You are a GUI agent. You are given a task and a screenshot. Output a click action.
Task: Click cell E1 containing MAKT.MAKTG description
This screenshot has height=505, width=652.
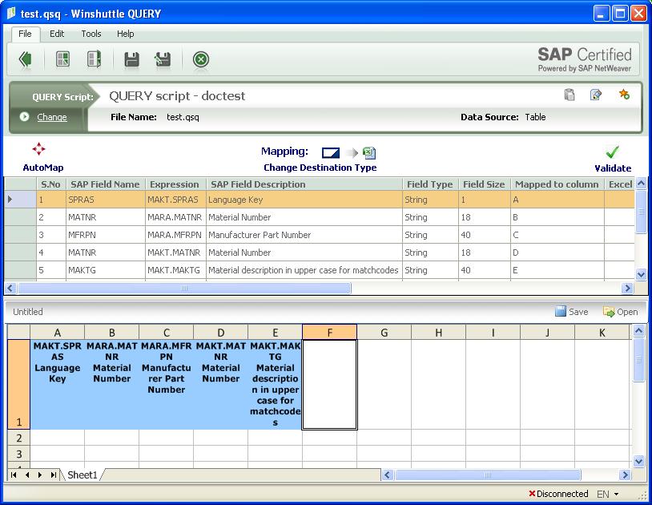(x=276, y=385)
